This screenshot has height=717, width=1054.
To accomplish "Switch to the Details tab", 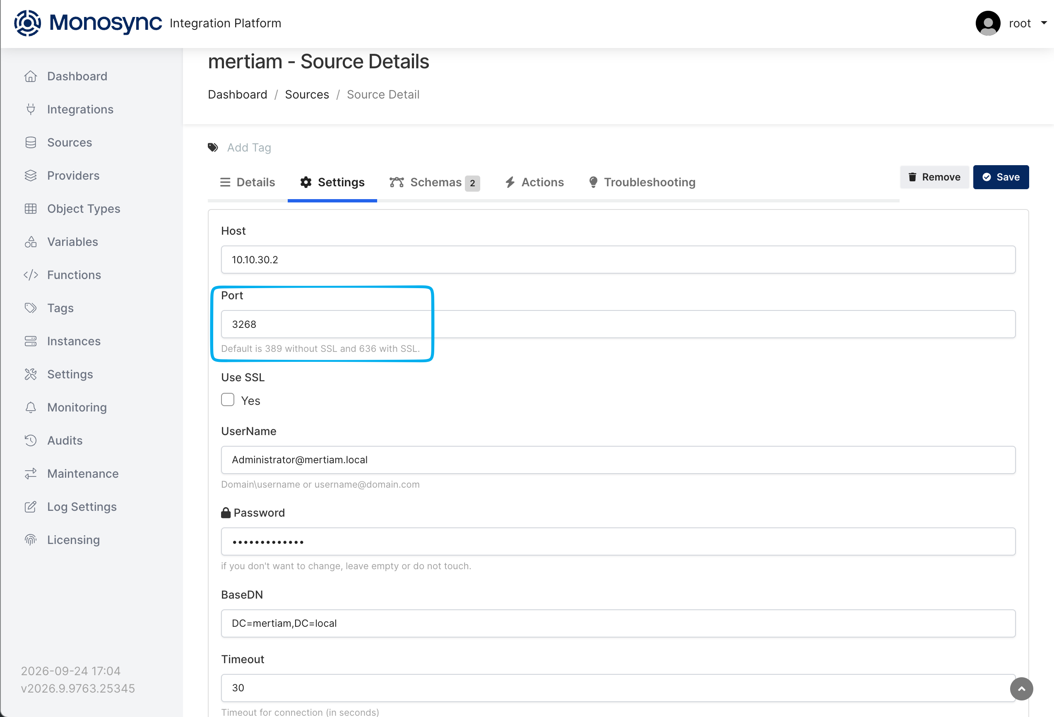I will point(247,182).
